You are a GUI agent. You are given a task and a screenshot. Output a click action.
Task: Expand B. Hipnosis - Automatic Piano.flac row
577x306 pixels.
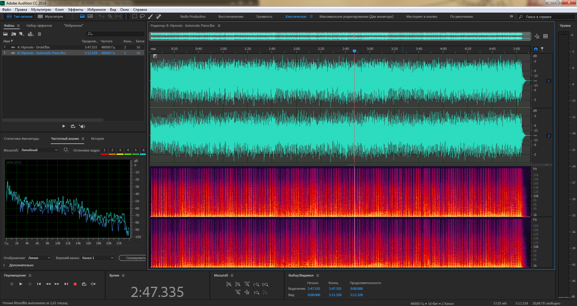pyautogui.click(x=5, y=53)
